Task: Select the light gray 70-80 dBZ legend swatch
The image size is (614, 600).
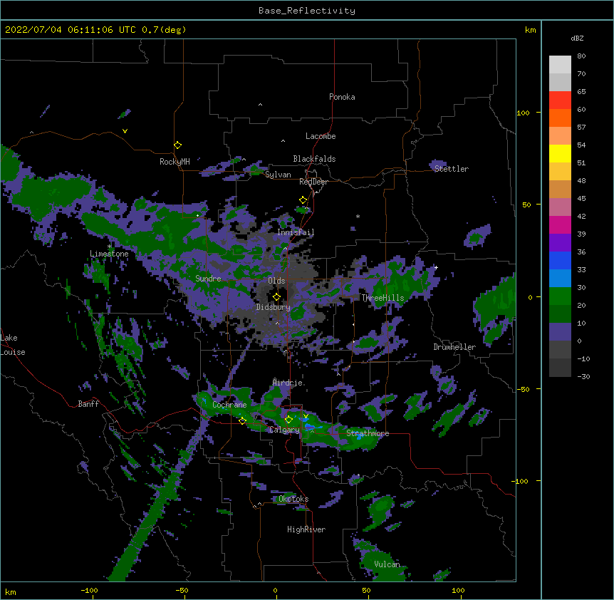Action: tap(560, 65)
